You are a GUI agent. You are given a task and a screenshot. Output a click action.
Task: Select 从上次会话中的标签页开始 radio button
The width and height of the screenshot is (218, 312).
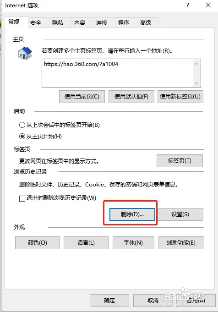point(22,125)
